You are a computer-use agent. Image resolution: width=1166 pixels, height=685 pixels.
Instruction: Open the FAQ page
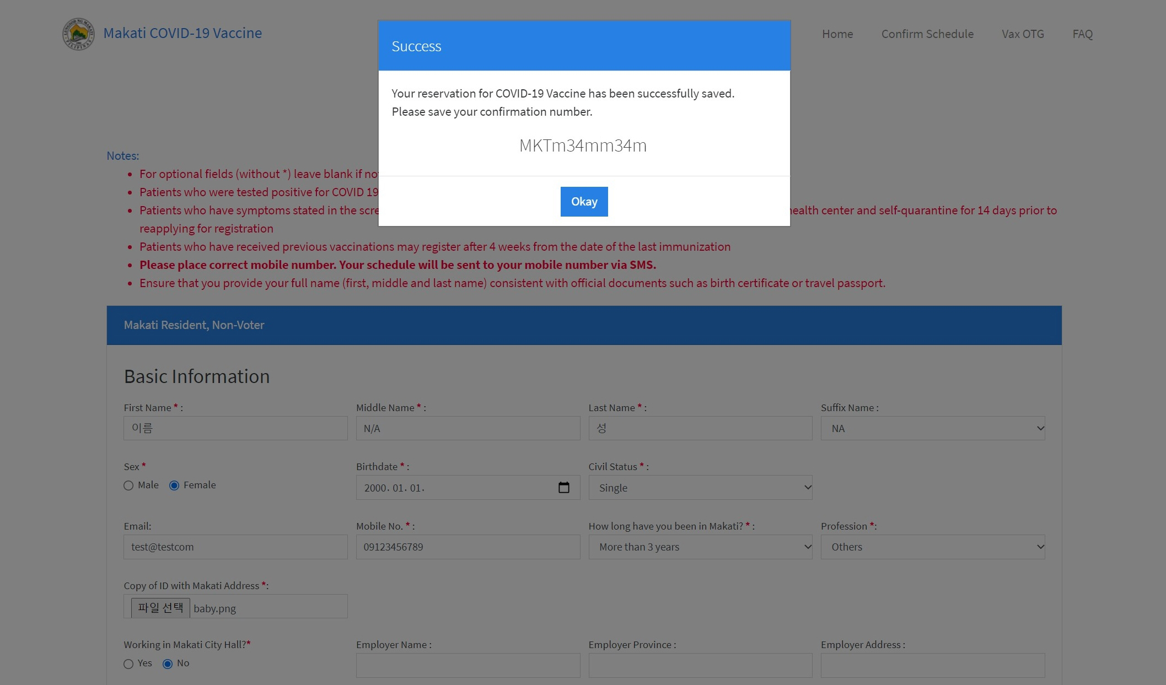(1082, 34)
